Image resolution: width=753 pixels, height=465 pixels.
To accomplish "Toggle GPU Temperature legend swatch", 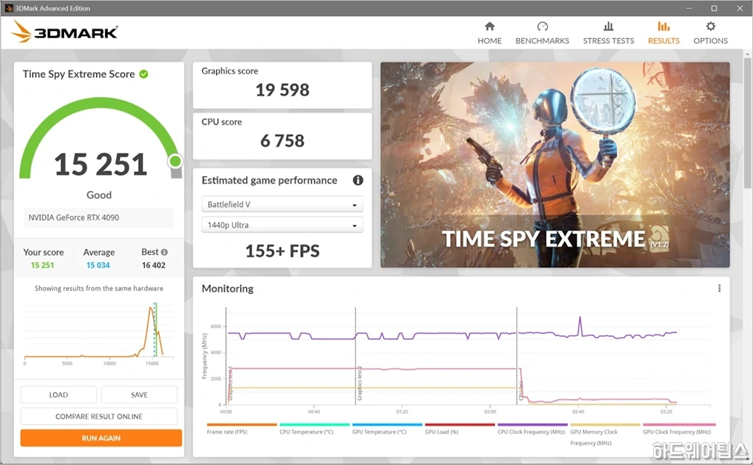I will click(x=387, y=425).
